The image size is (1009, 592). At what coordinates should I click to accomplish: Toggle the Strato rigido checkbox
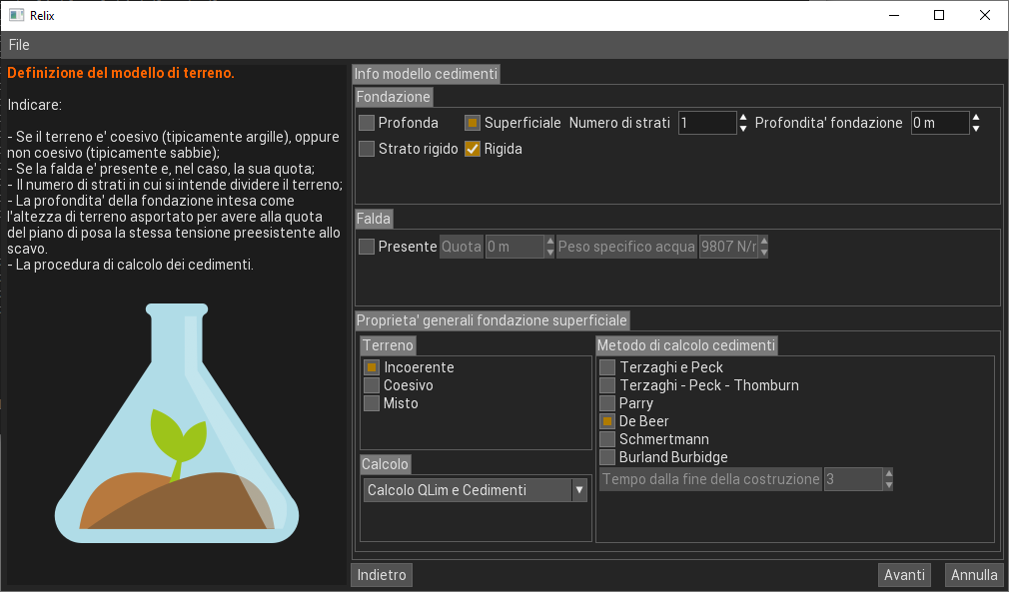[367, 149]
